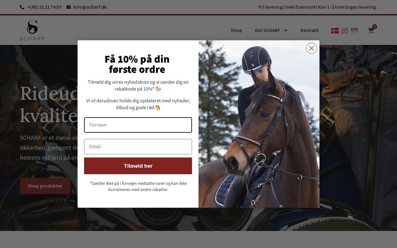The width and height of the screenshot is (397, 248).
Task: Click the SCHARF logo in the header
Action: coord(32,30)
